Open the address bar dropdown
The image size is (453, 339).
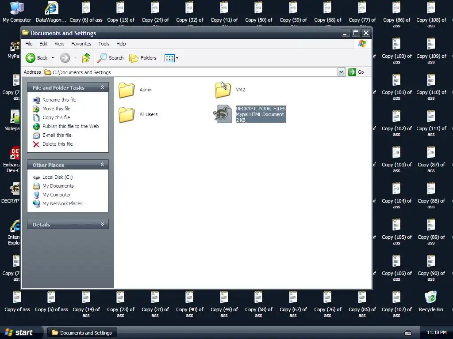[341, 72]
